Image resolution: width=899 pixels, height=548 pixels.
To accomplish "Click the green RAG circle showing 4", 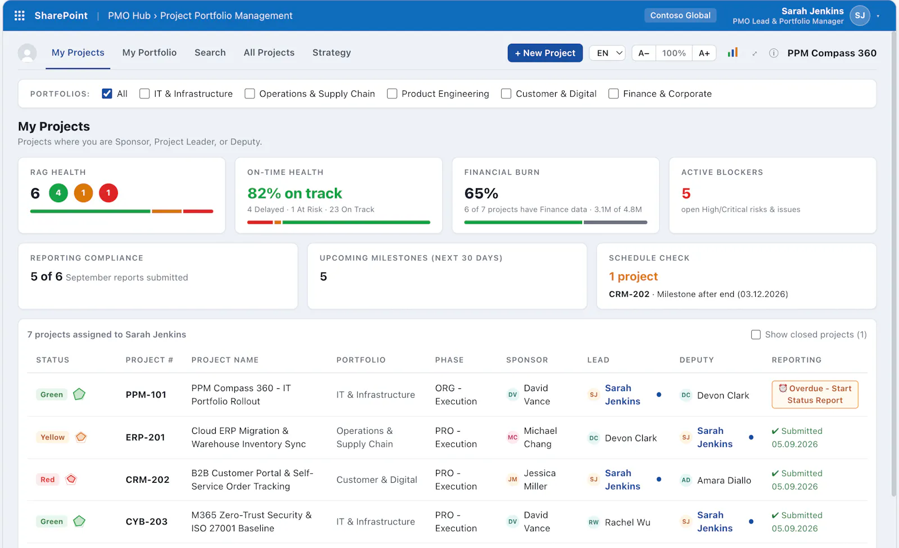I will point(58,193).
